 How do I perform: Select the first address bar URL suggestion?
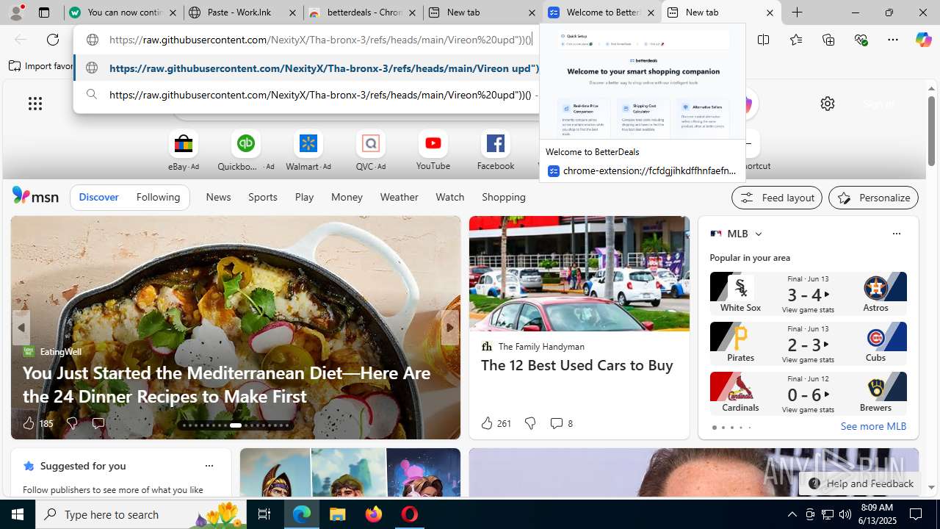(x=307, y=68)
